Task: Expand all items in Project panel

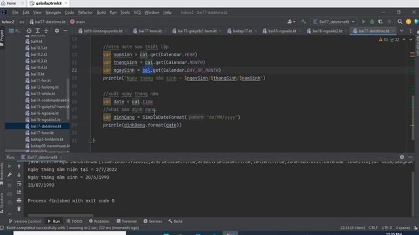Action: [x=38, y=31]
